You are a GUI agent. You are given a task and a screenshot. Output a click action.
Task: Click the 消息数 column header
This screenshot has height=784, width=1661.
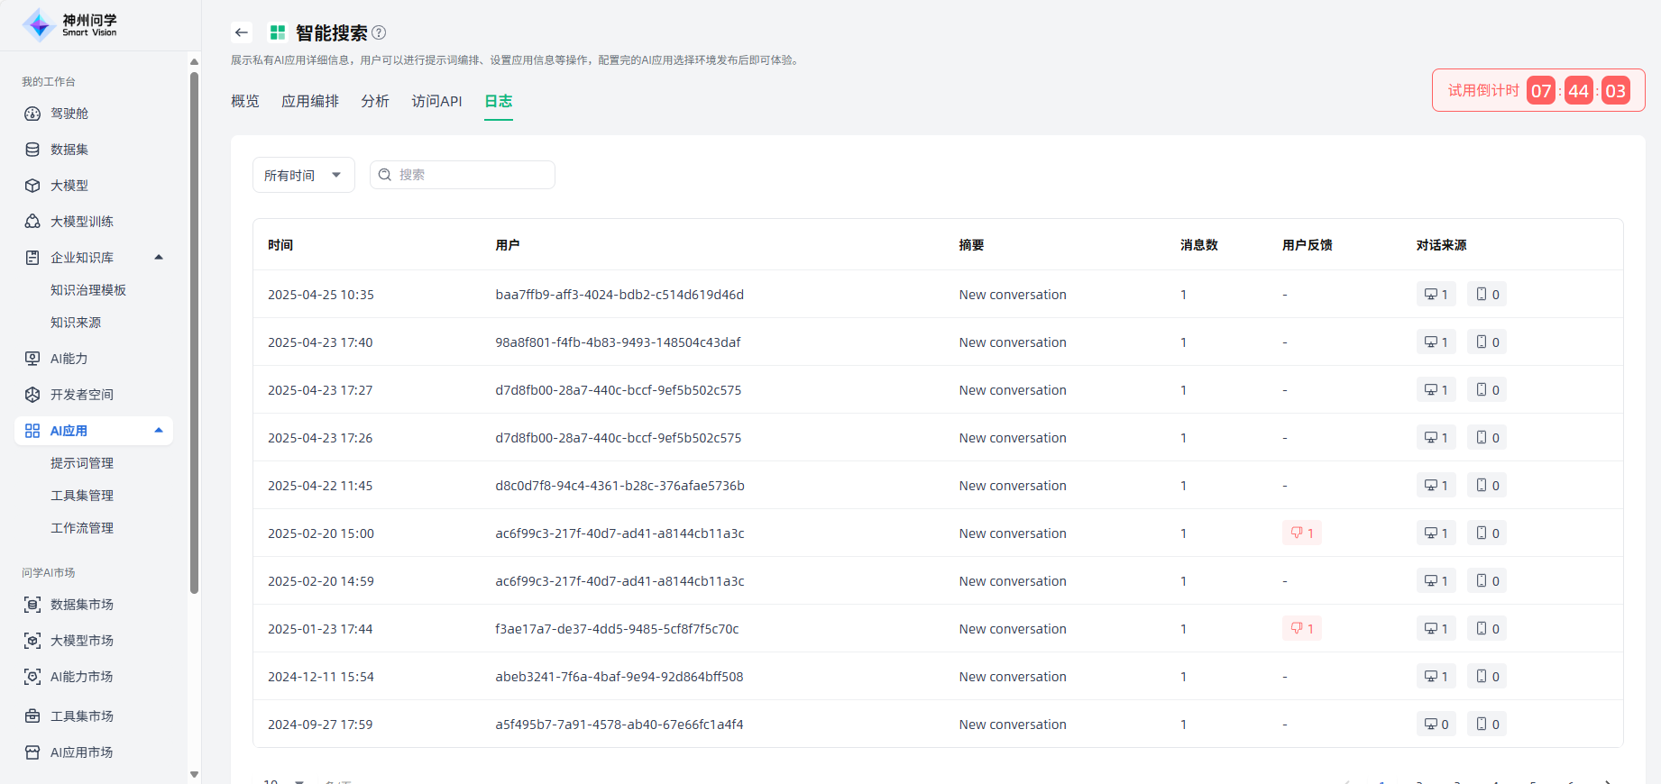point(1199,245)
